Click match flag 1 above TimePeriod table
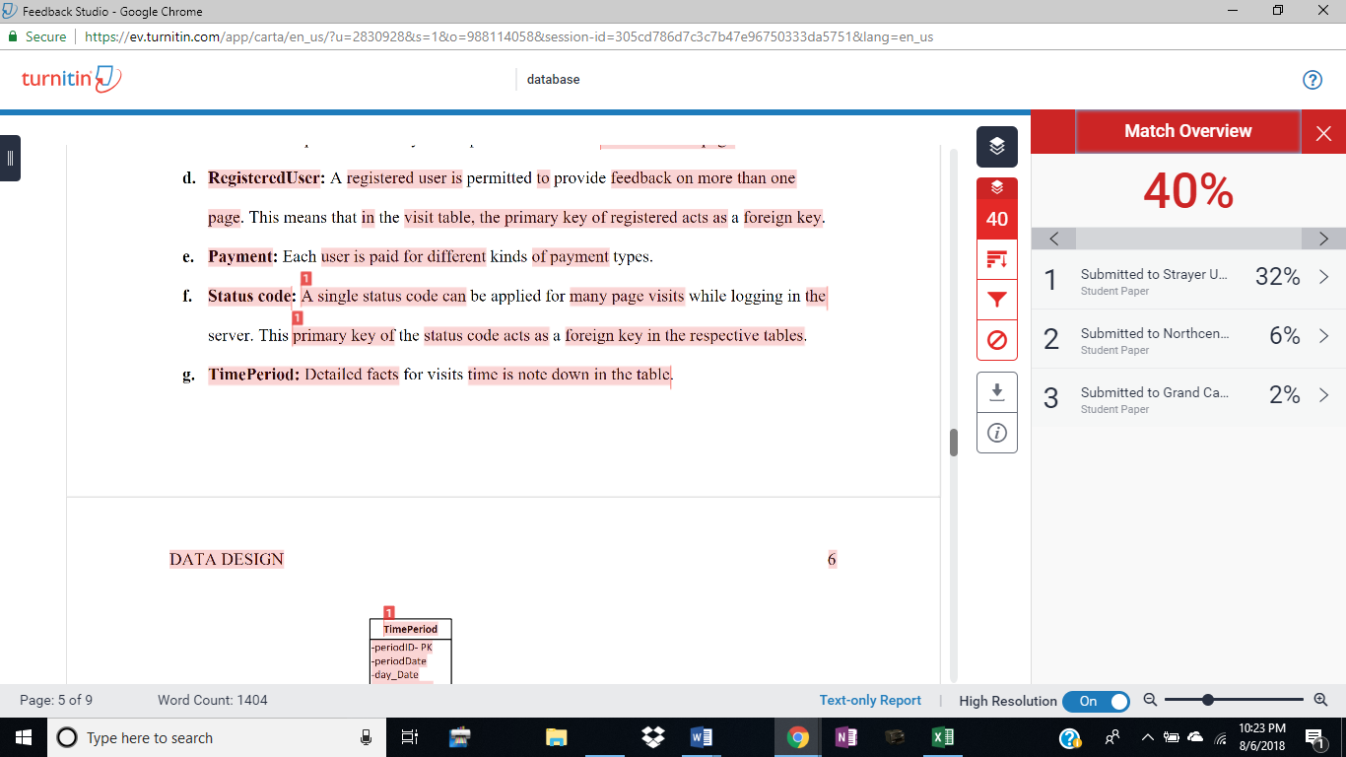This screenshot has width=1346, height=757. 389,612
